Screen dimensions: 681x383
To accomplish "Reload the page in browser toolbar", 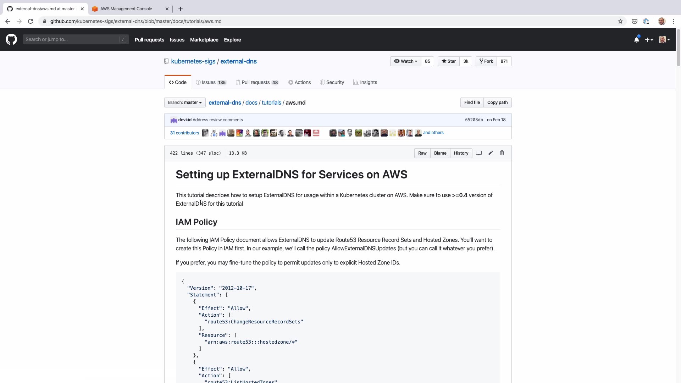I will coord(31,21).
